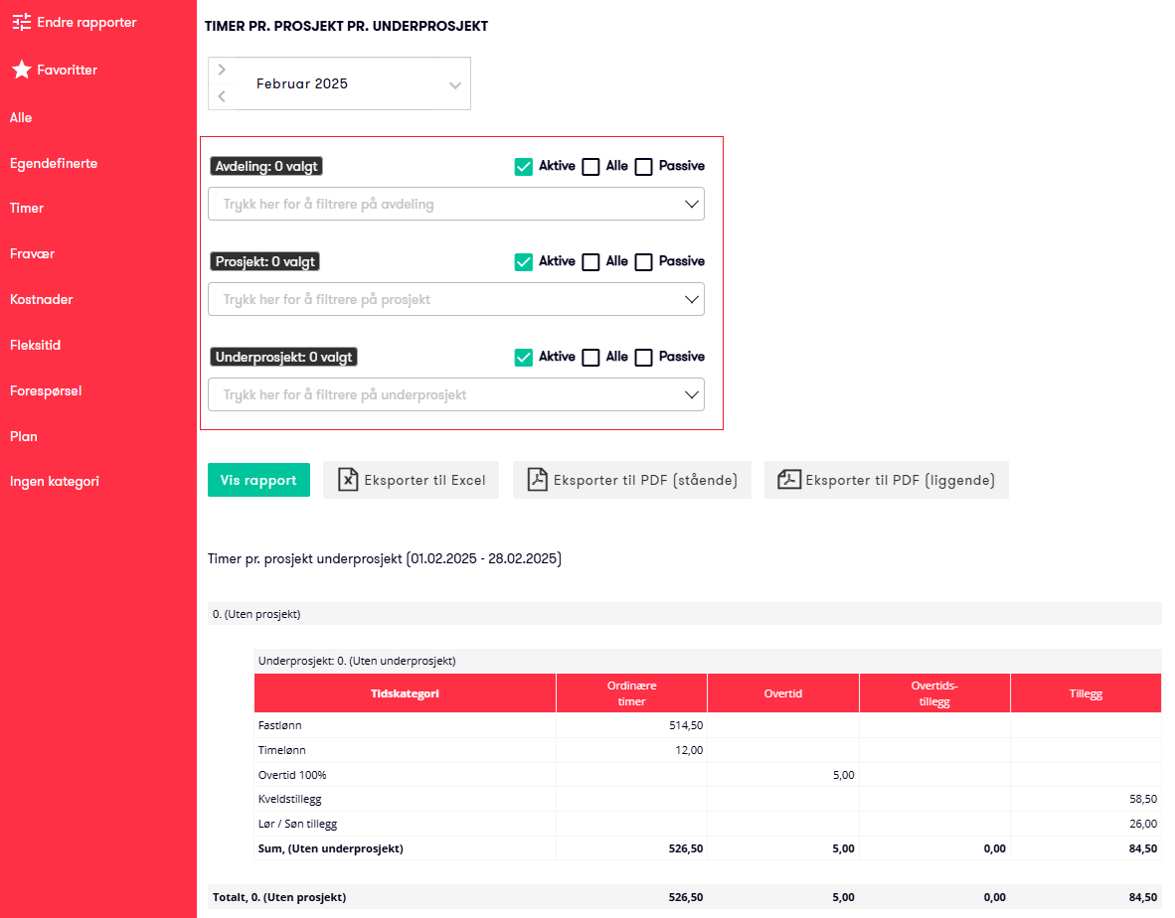Click Eksporter til PDF (stående) button

[631, 480]
